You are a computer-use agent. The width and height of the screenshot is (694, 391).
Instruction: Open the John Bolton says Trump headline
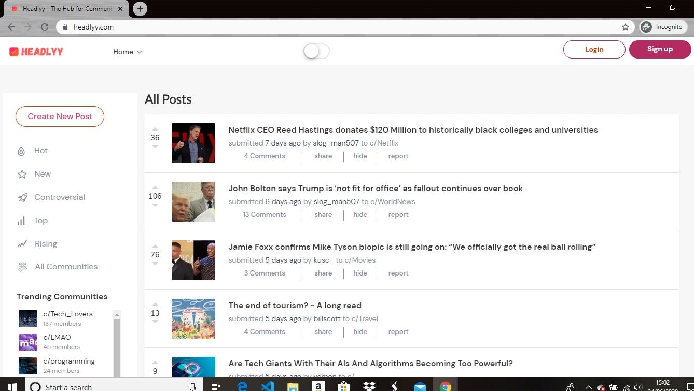(x=376, y=189)
